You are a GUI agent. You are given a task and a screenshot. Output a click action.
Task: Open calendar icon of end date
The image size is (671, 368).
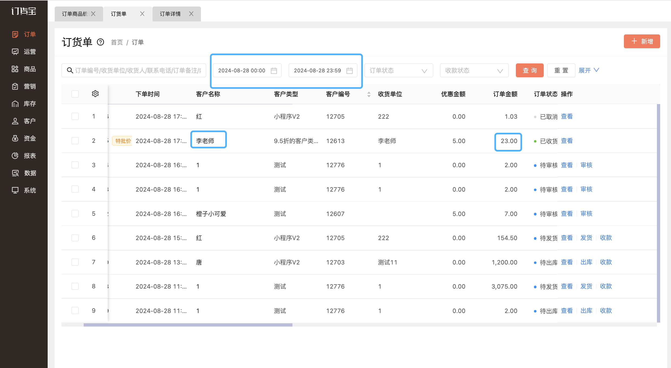(350, 70)
